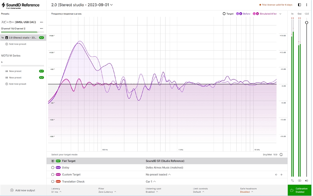The height and width of the screenshot is (196, 313).
Task: Toggle the Target curve visibility
Action: coord(228,14)
